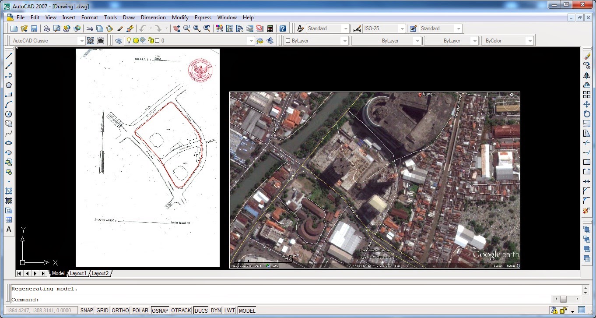Jump to the first layout tab arrow
Image resolution: width=596 pixels, height=318 pixels.
[x=19, y=273]
